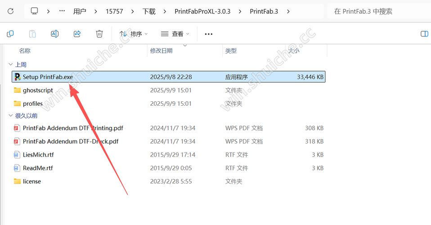Click the 33,446 KB size value
The width and height of the screenshot is (431, 225).
pos(310,77)
